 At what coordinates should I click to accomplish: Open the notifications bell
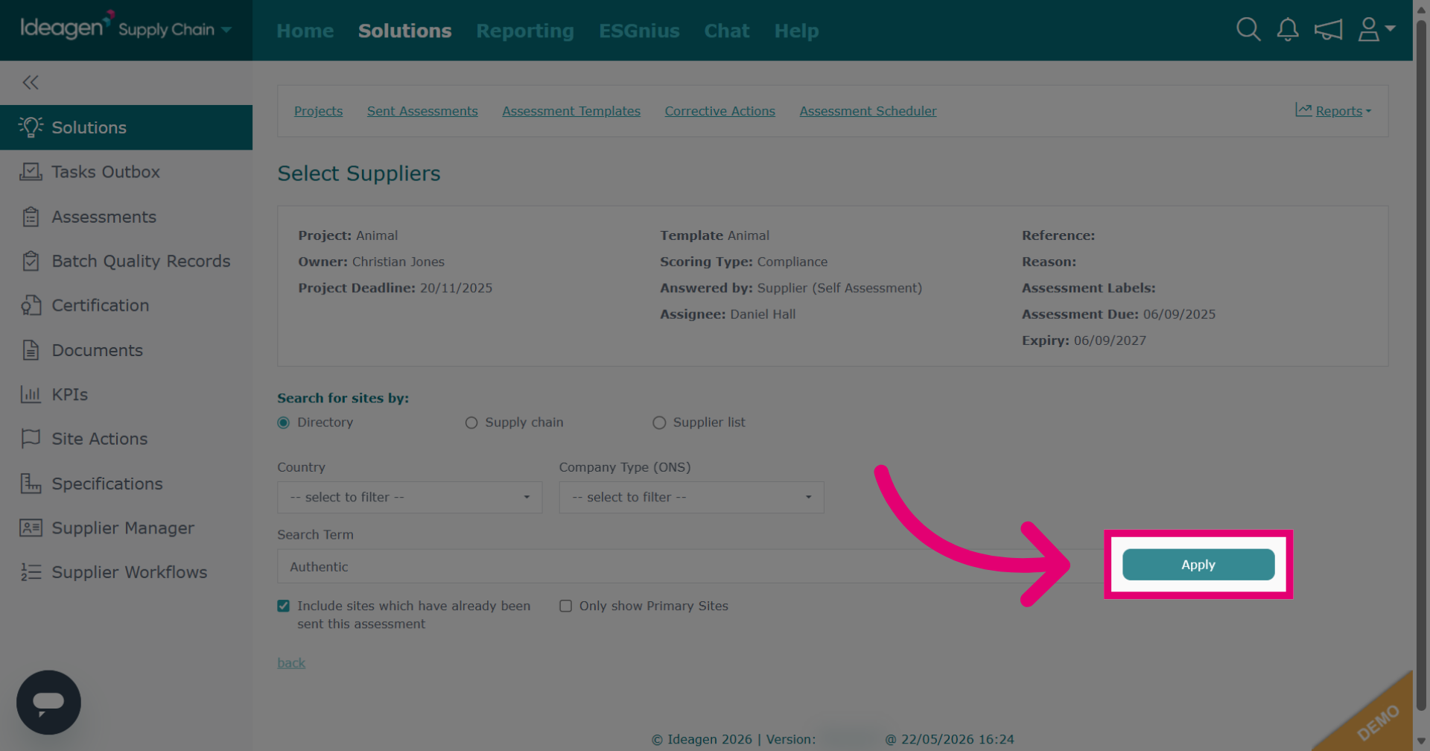coord(1288,30)
